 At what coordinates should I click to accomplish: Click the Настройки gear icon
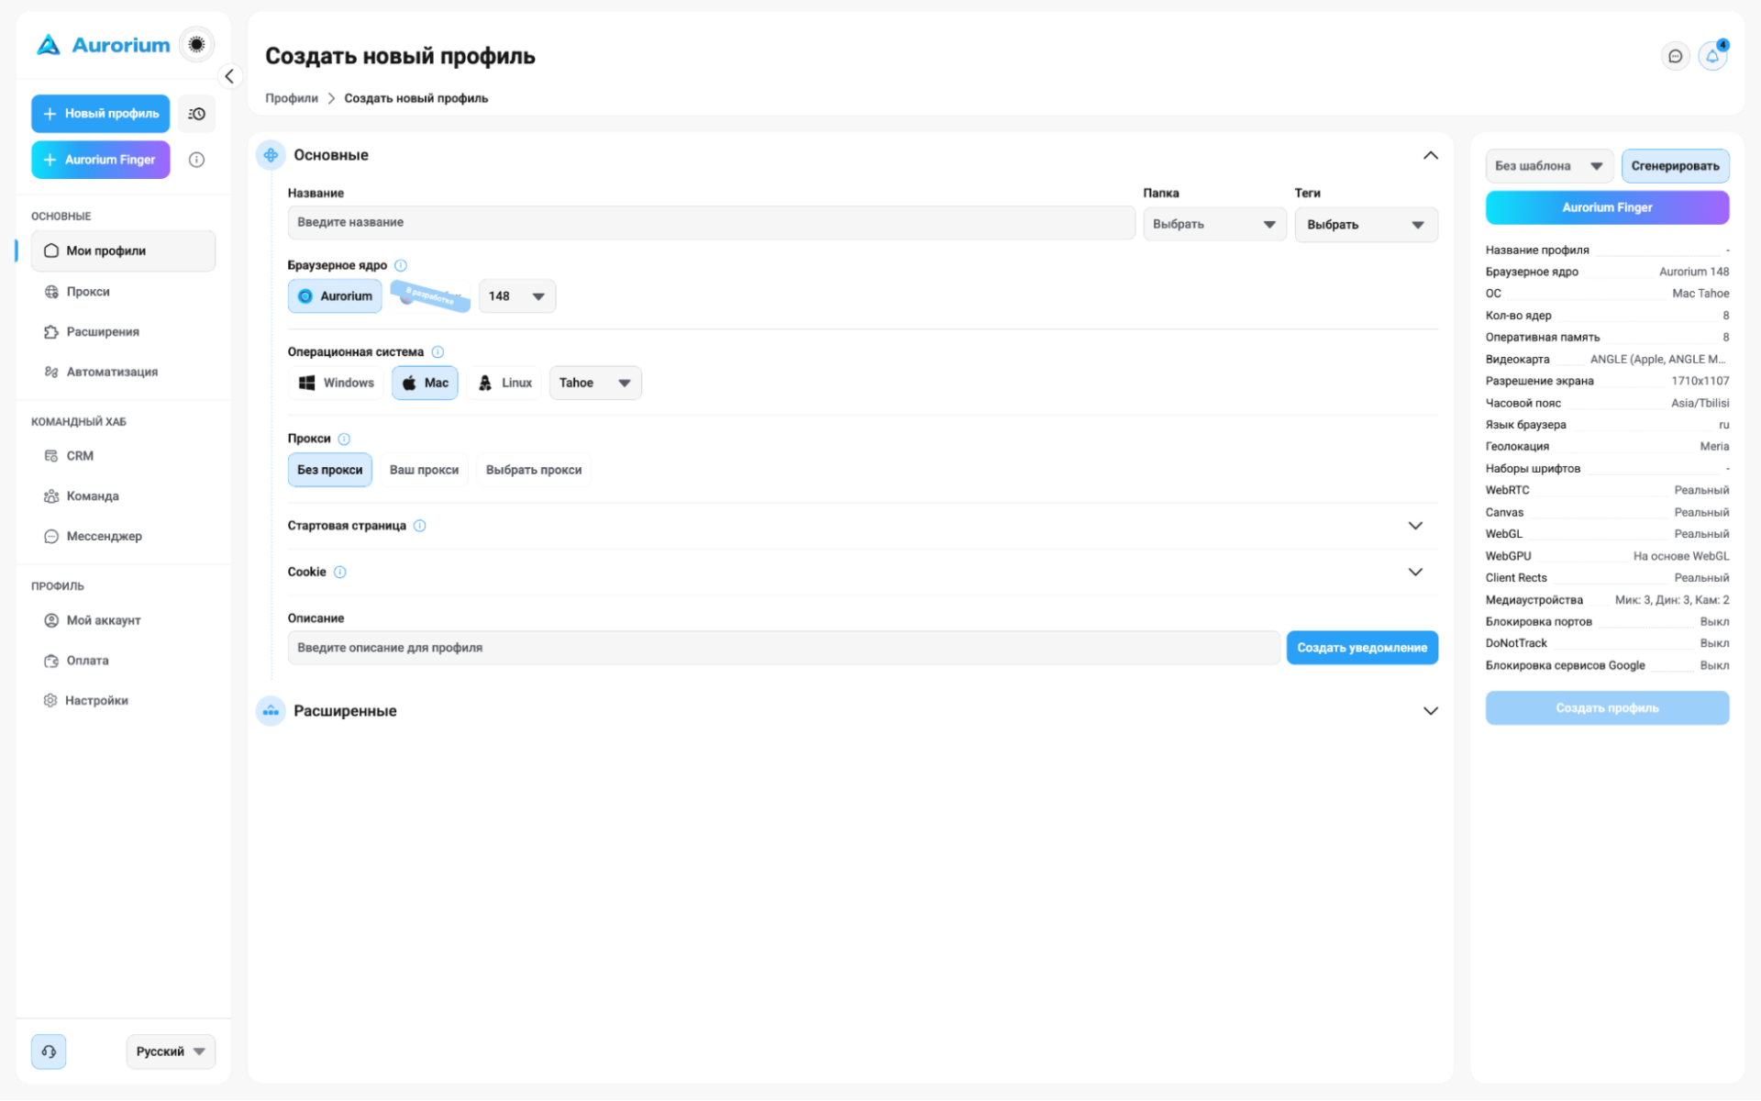click(x=50, y=700)
